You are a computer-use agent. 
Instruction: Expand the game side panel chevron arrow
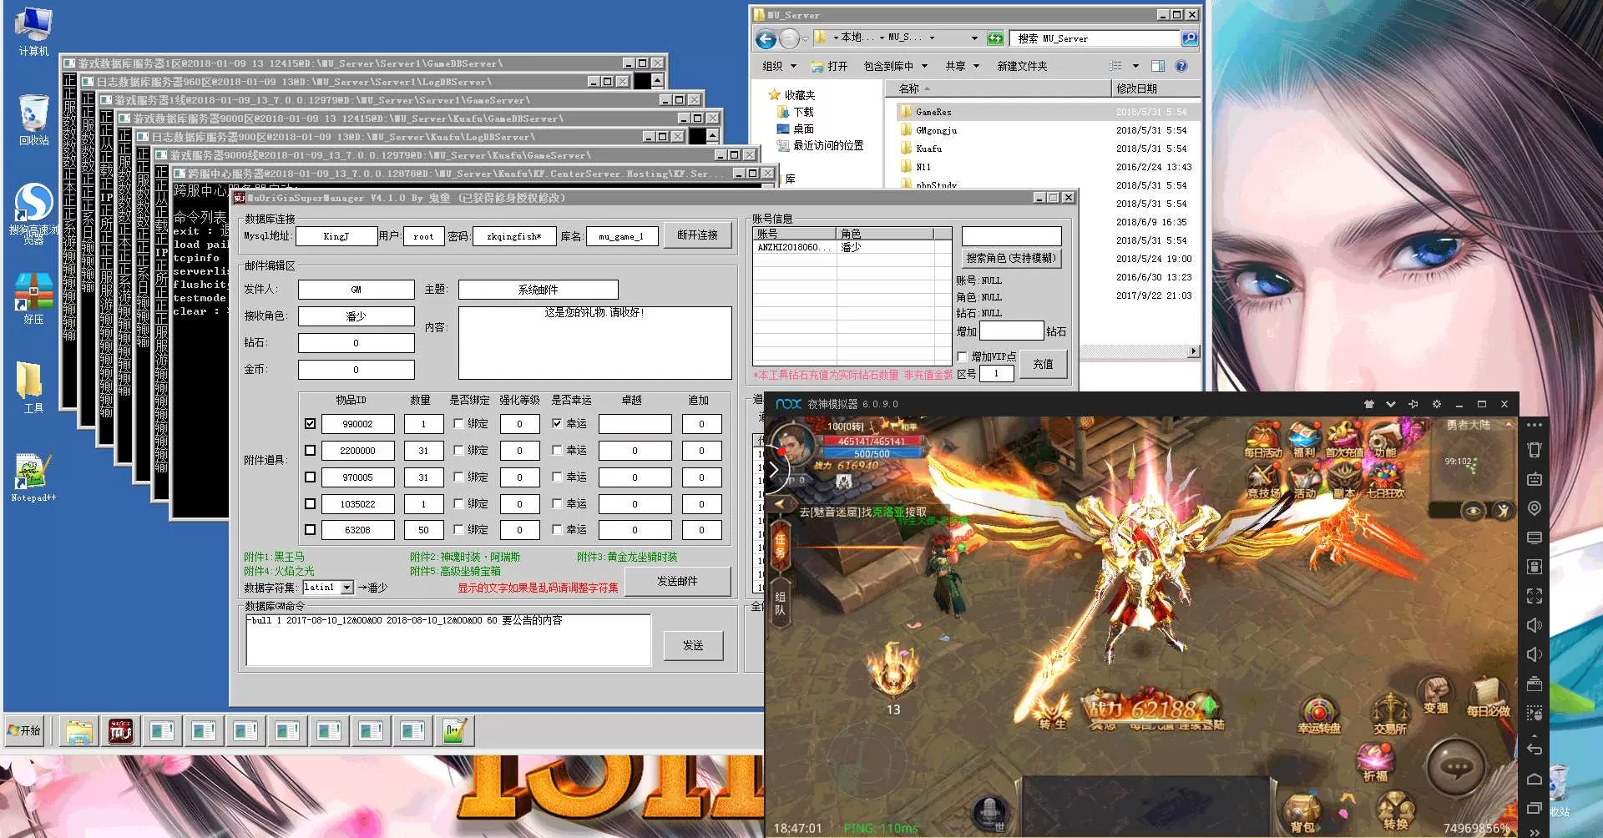(x=774, y=471)
